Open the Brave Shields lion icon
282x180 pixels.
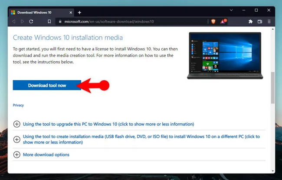(213, 22)
